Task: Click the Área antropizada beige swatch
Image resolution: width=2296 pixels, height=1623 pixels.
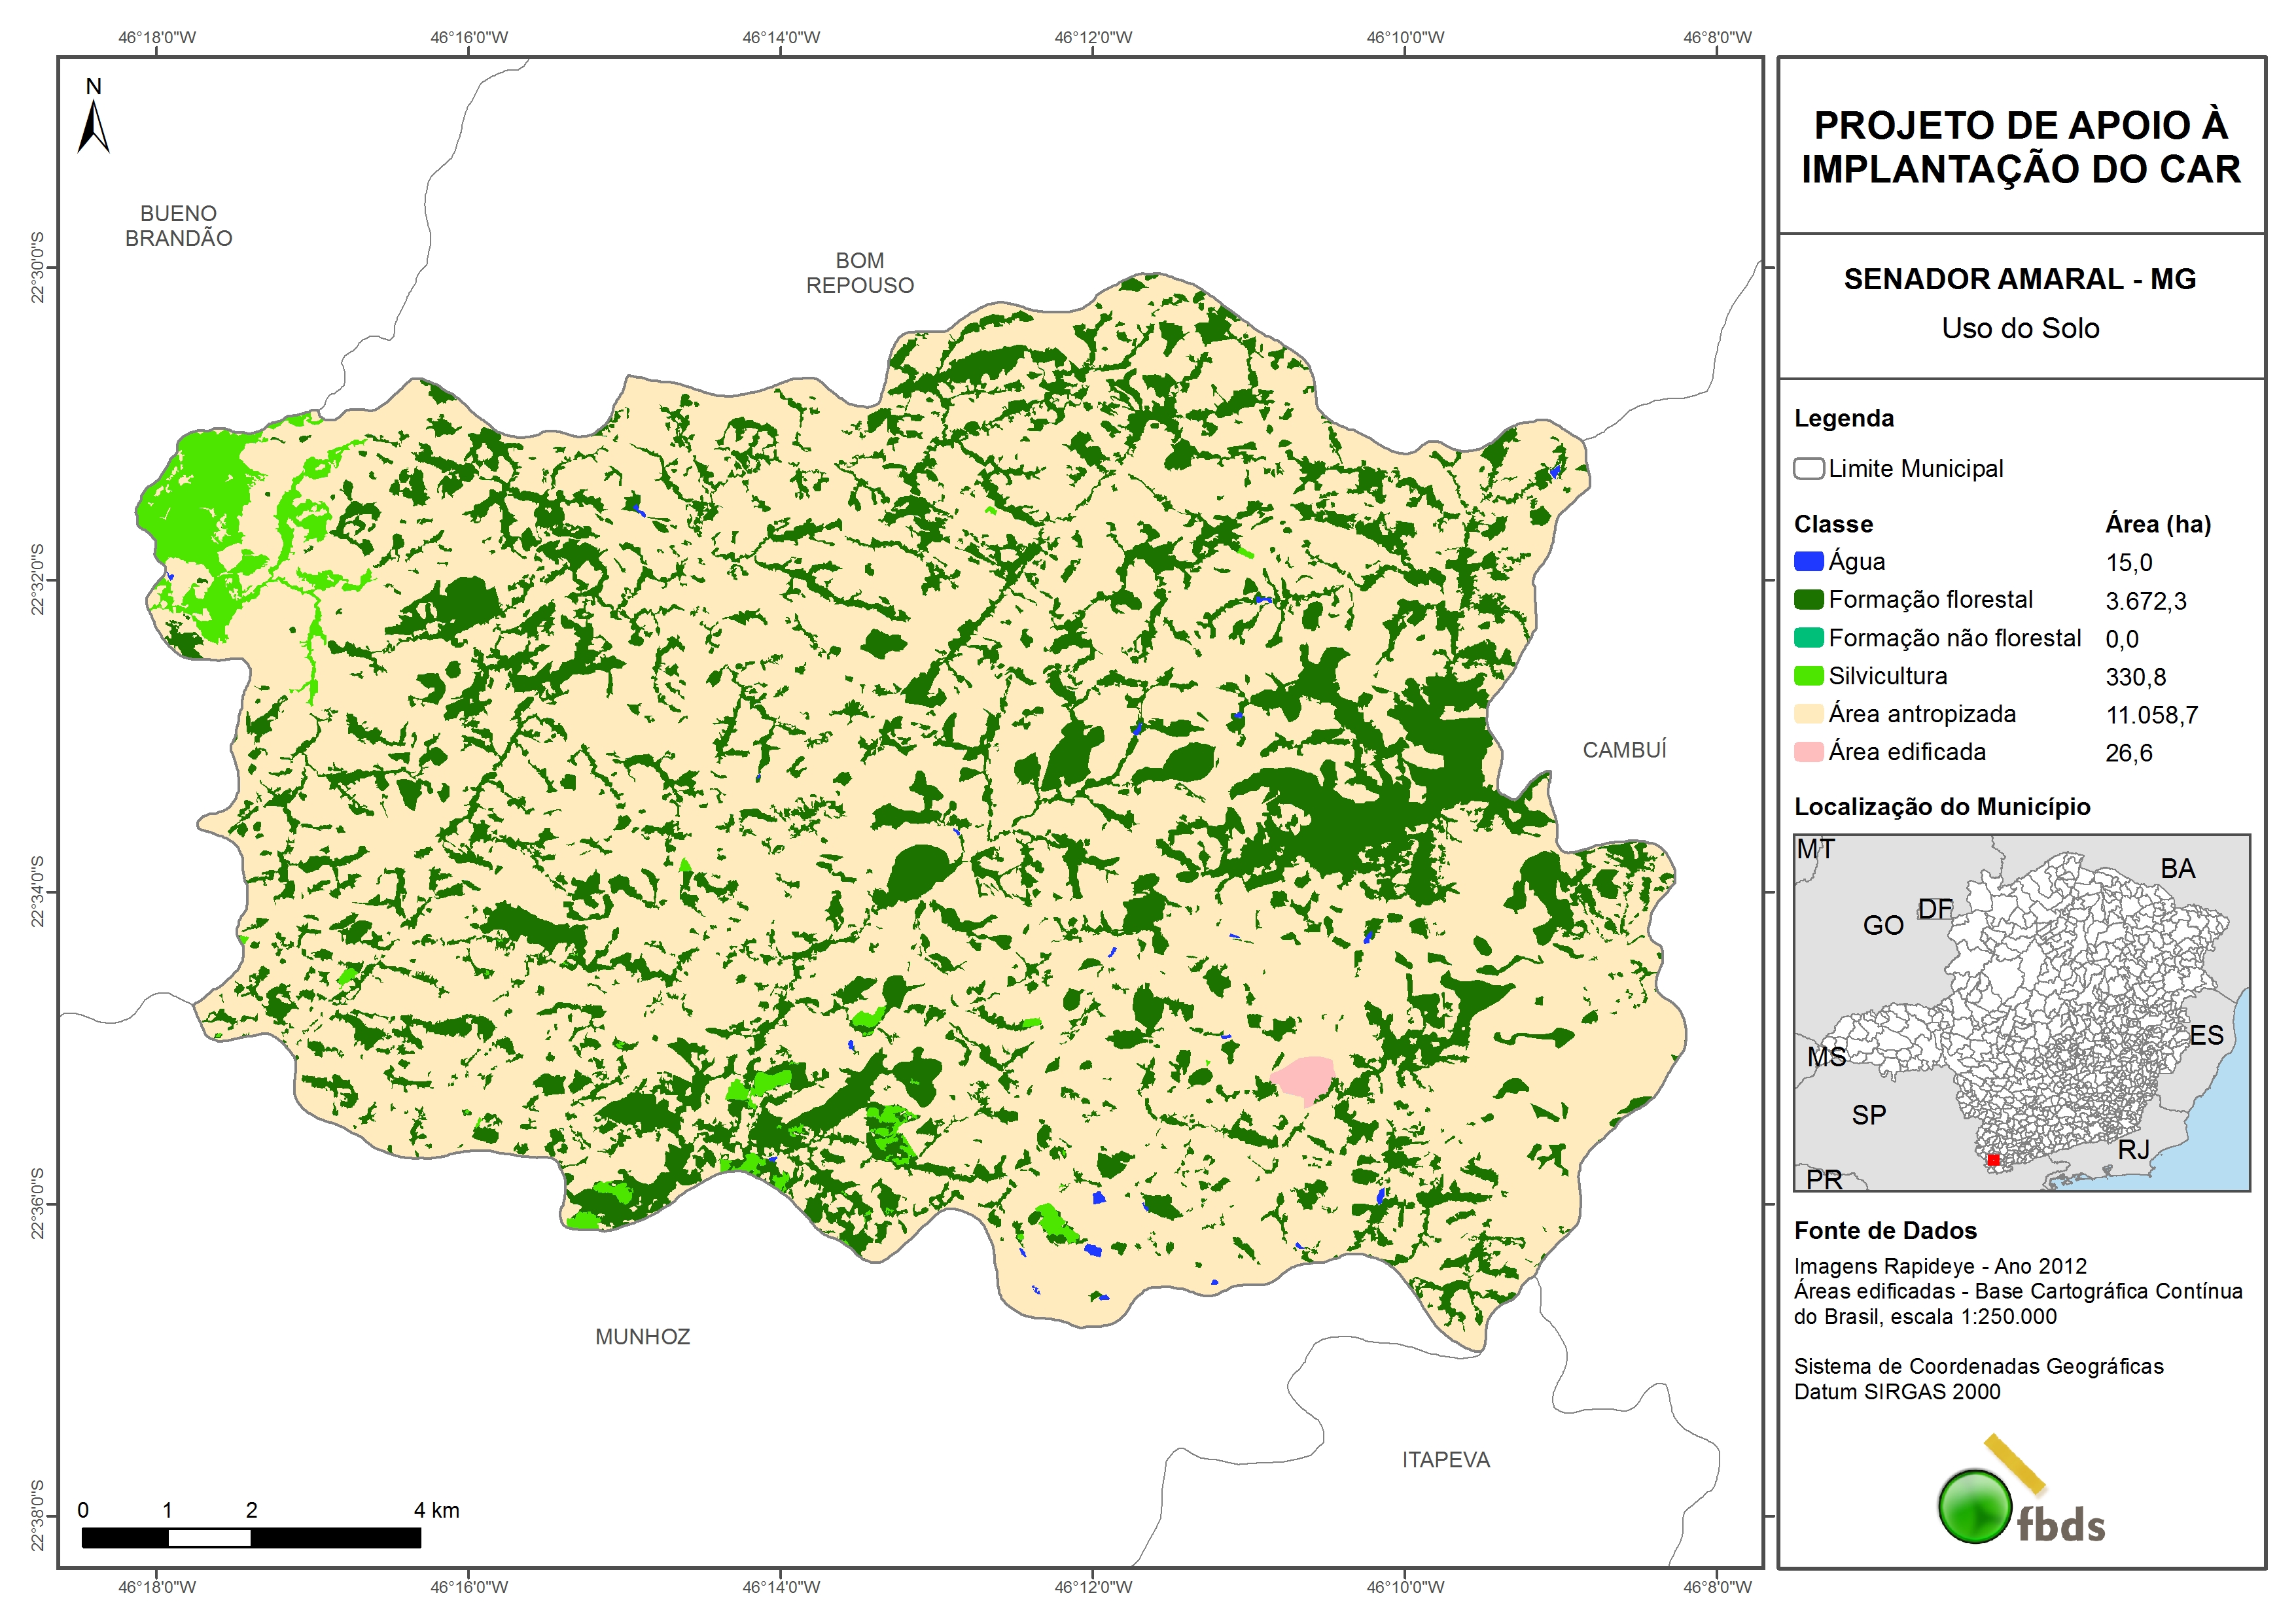Action: point(1808,714)
